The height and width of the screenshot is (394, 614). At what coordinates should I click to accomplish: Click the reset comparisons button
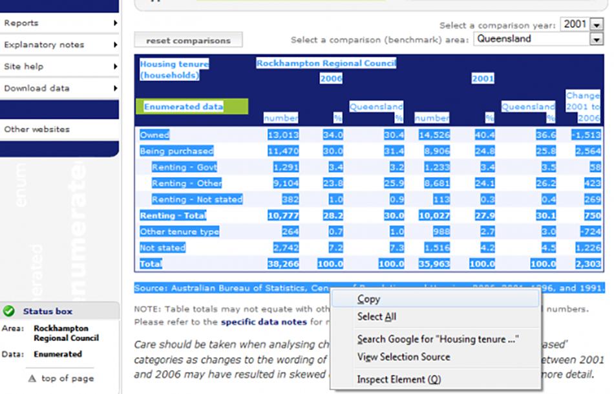(x=188, y=40)
